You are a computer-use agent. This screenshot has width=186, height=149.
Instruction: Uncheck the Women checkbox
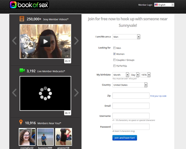coord(114,54)
